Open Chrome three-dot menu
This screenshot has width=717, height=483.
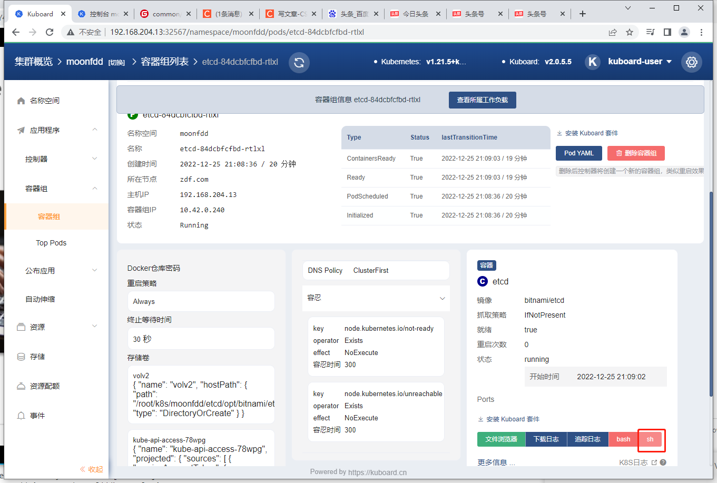(701, 32)
